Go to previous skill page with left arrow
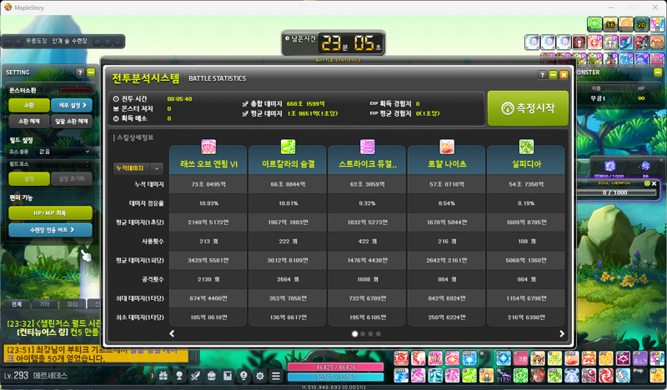This screenshot has width=667, height=390. (172, 334)
